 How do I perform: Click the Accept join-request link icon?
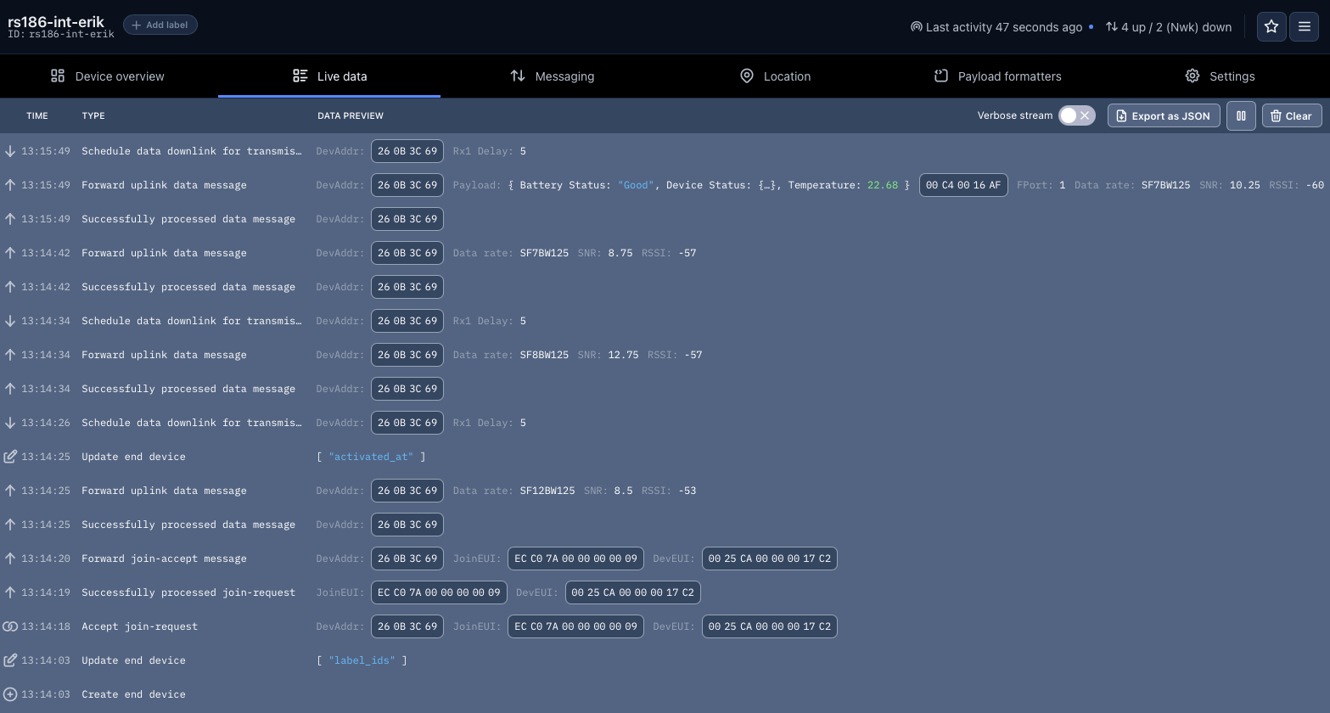click(x=10, y=626)
